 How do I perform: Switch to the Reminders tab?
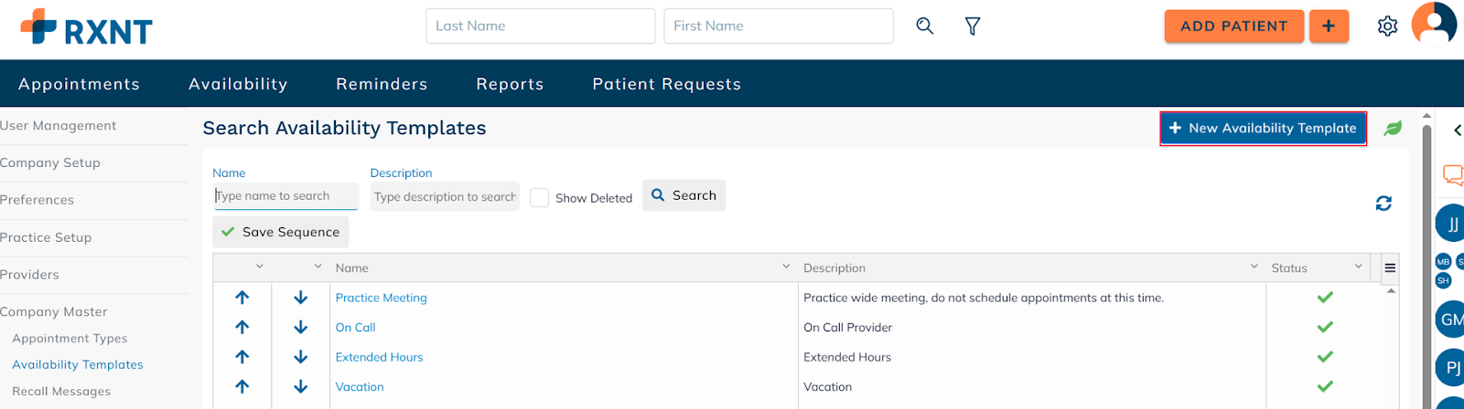[x=382, y=84]
